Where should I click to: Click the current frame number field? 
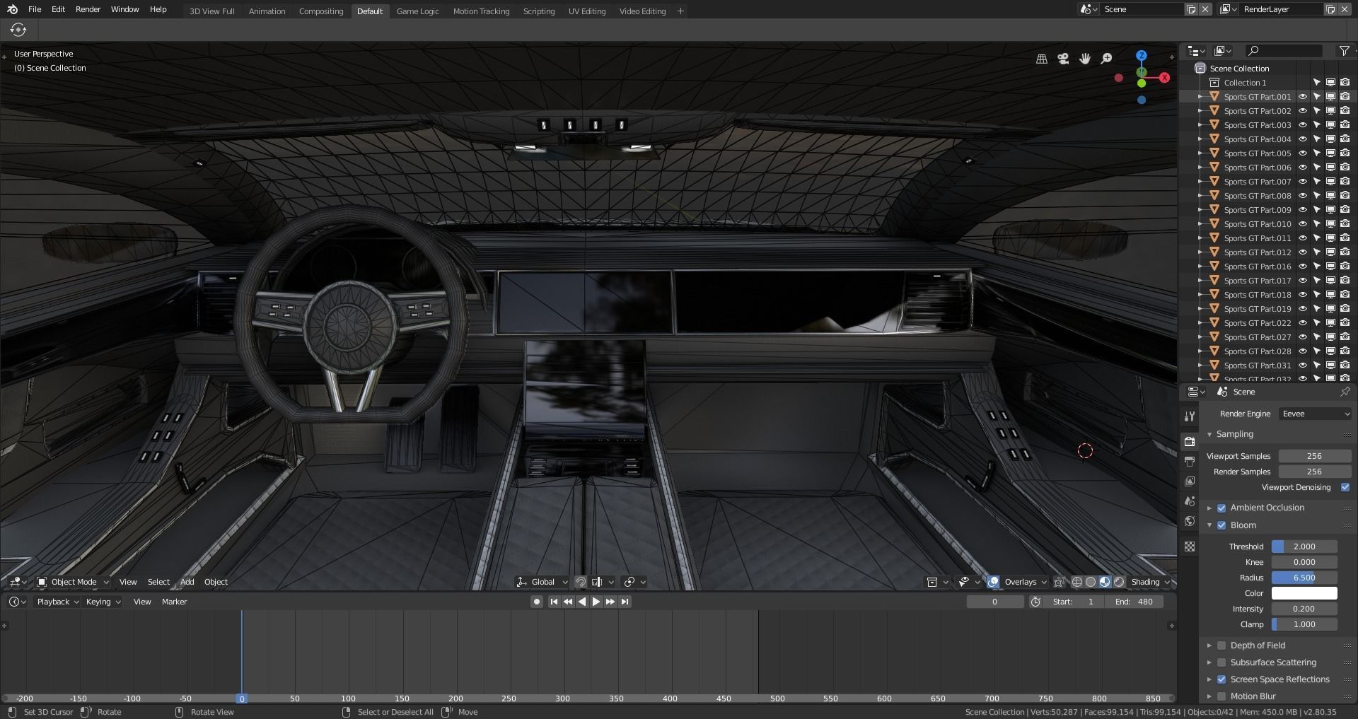(x=994, y=602)
